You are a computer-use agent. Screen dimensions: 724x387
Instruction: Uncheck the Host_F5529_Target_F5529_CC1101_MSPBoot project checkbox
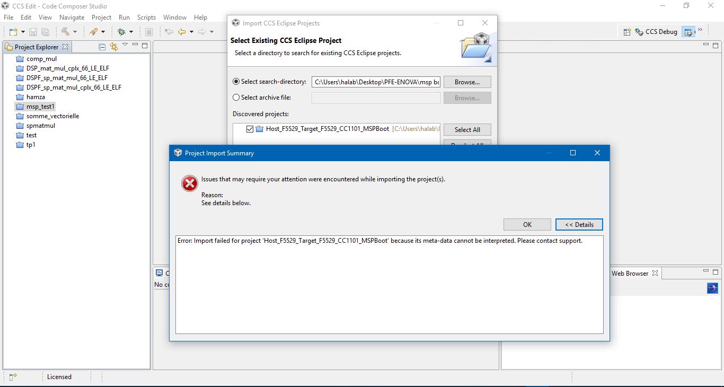pyautogui.click(x=250, y=129)
